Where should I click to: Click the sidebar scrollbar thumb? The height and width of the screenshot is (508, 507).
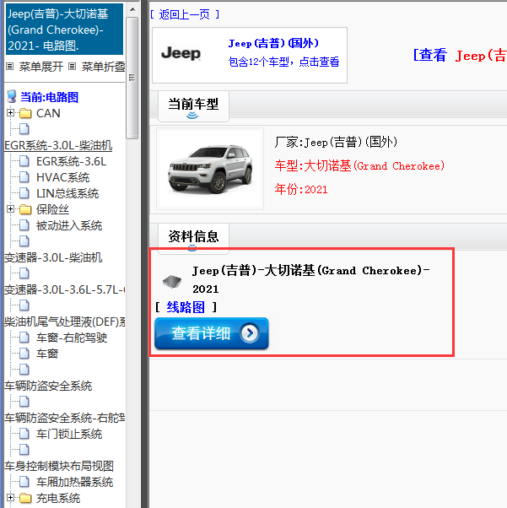(x=132, y=78)
